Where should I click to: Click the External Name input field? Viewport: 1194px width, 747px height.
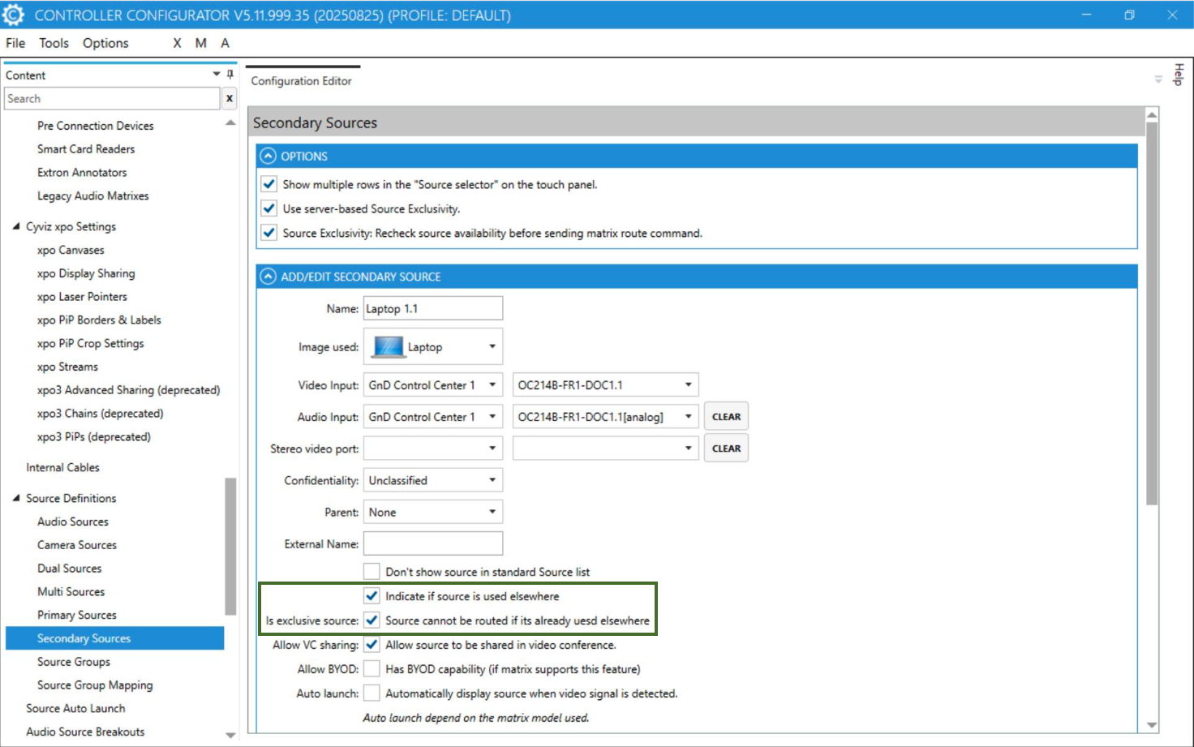[432, 544]
